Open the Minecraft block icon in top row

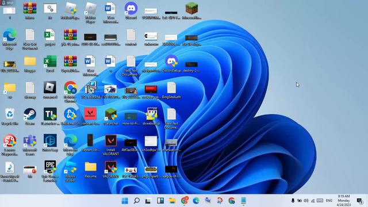(191, 9)
